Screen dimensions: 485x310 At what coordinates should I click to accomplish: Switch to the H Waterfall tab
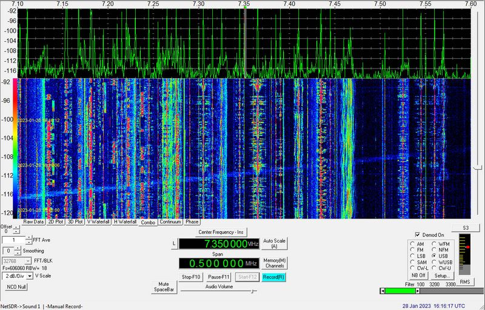point(125,222)
